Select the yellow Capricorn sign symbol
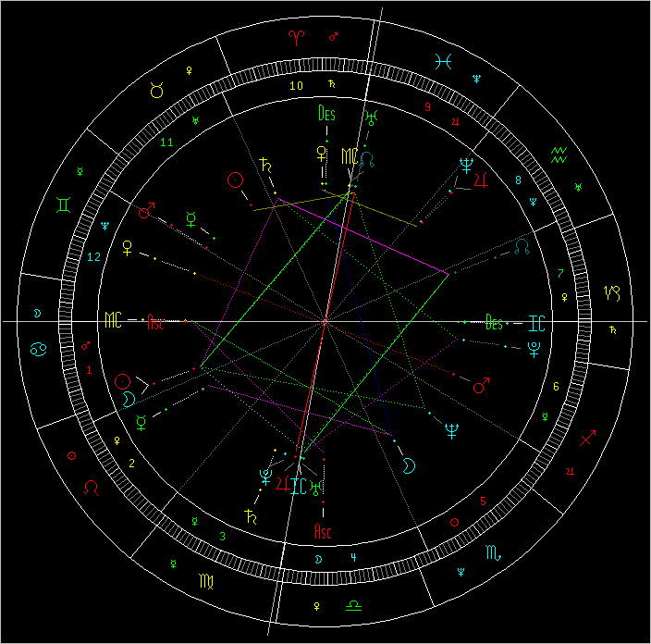The height and width of the screenshot is (644, 651). pyautogui.click(x=612, y=294)
